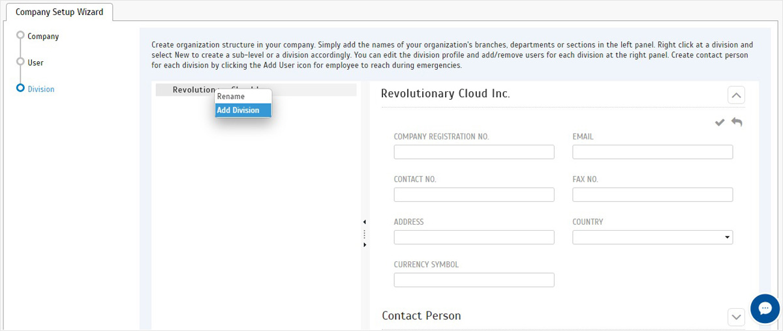Click the right splitter arrow
This screenshot has height=331, width=783.
pyautogui.click(x=365, y=245)
